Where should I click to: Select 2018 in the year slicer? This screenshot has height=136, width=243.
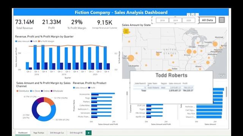coord(162,20)
